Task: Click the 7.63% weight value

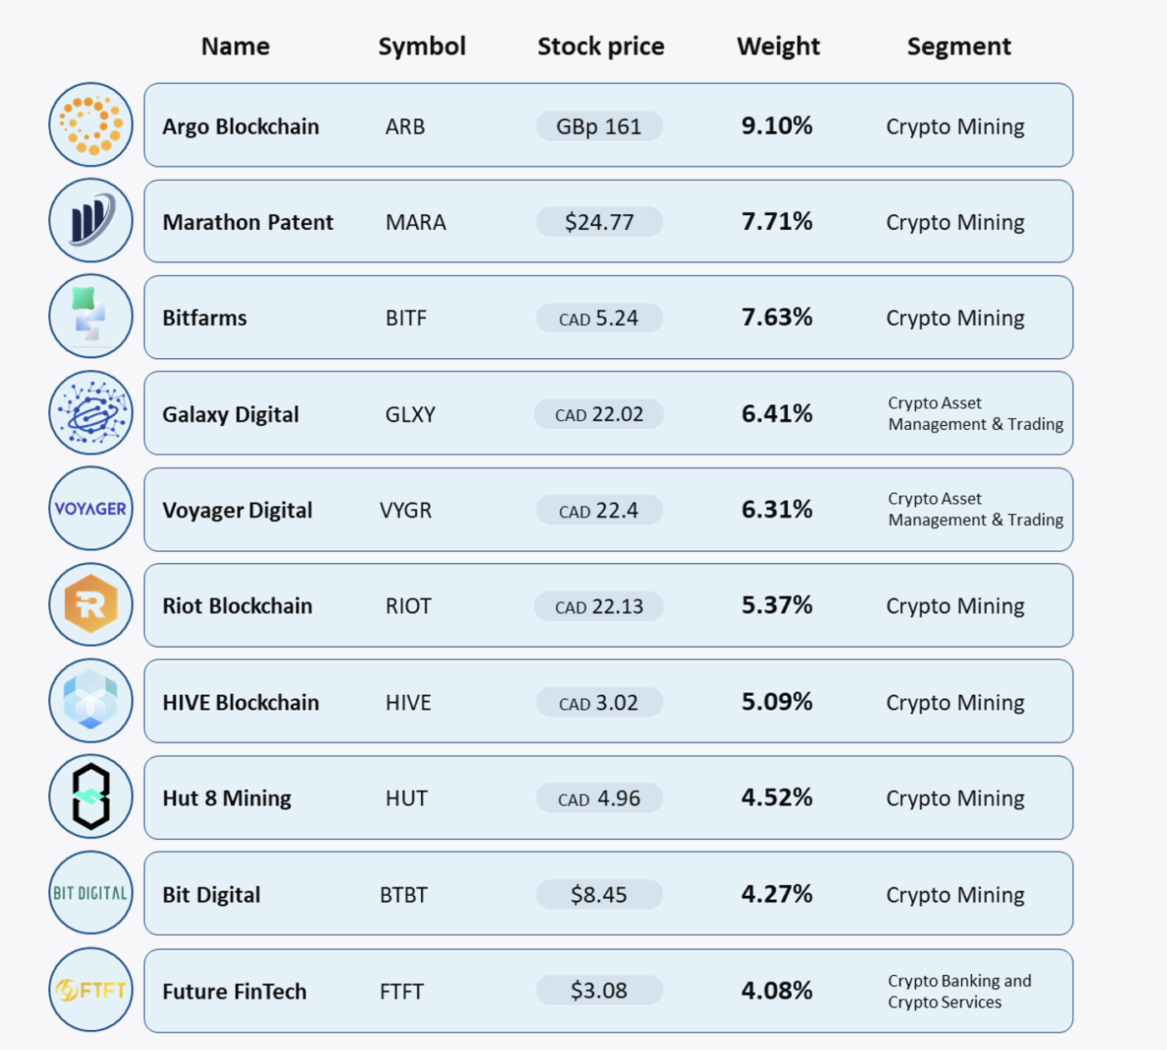Action: coord(777,317)
